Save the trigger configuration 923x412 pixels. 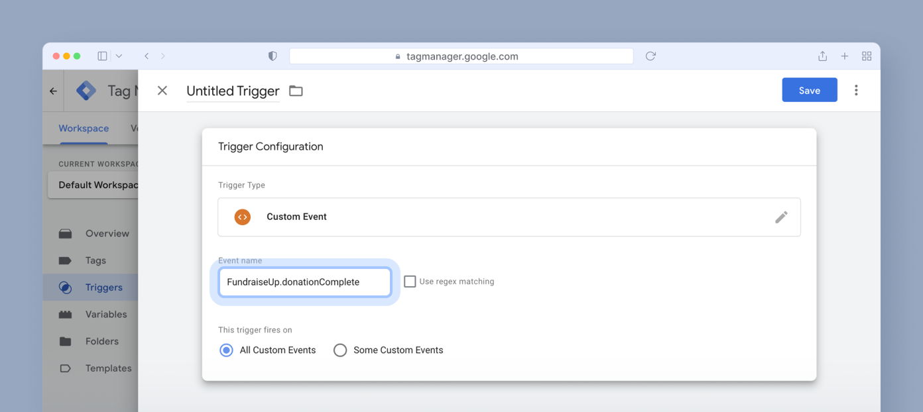(809, 89)
